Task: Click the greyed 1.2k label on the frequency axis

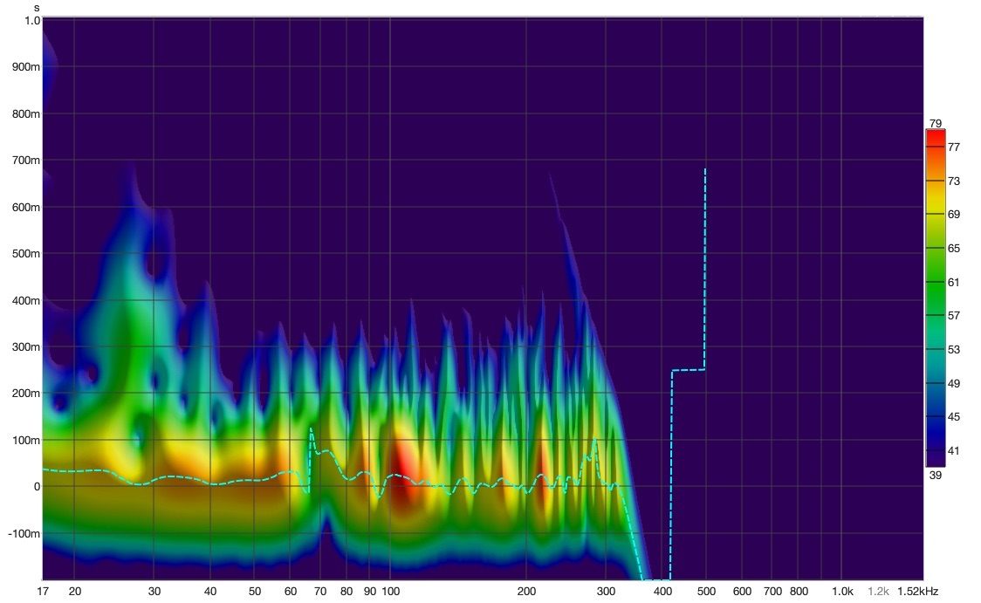Action: [x=878, y=592]
